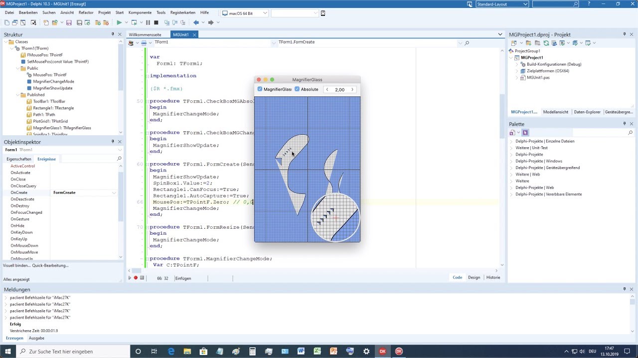The height and width of the screenshot is (358, 638).
Task: Click the Erfolg message line
Action: pos(15,324)
